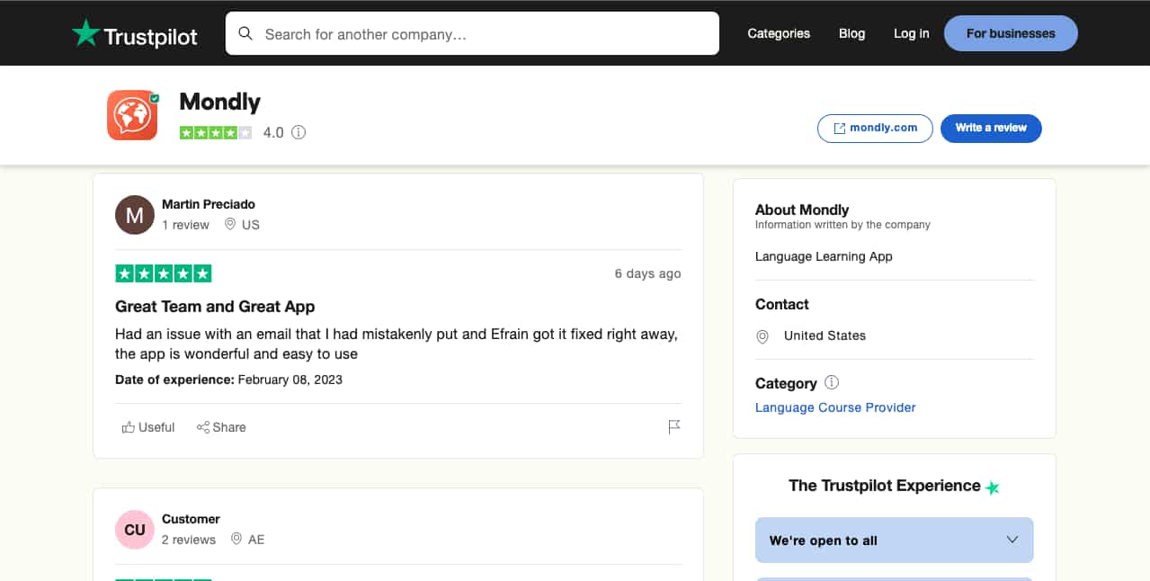Image resolution: width=1150 pixels, height=581 pixels.
Task: Open the Mondly app logo
Action: pyautogui.click(x=132, y=115)
